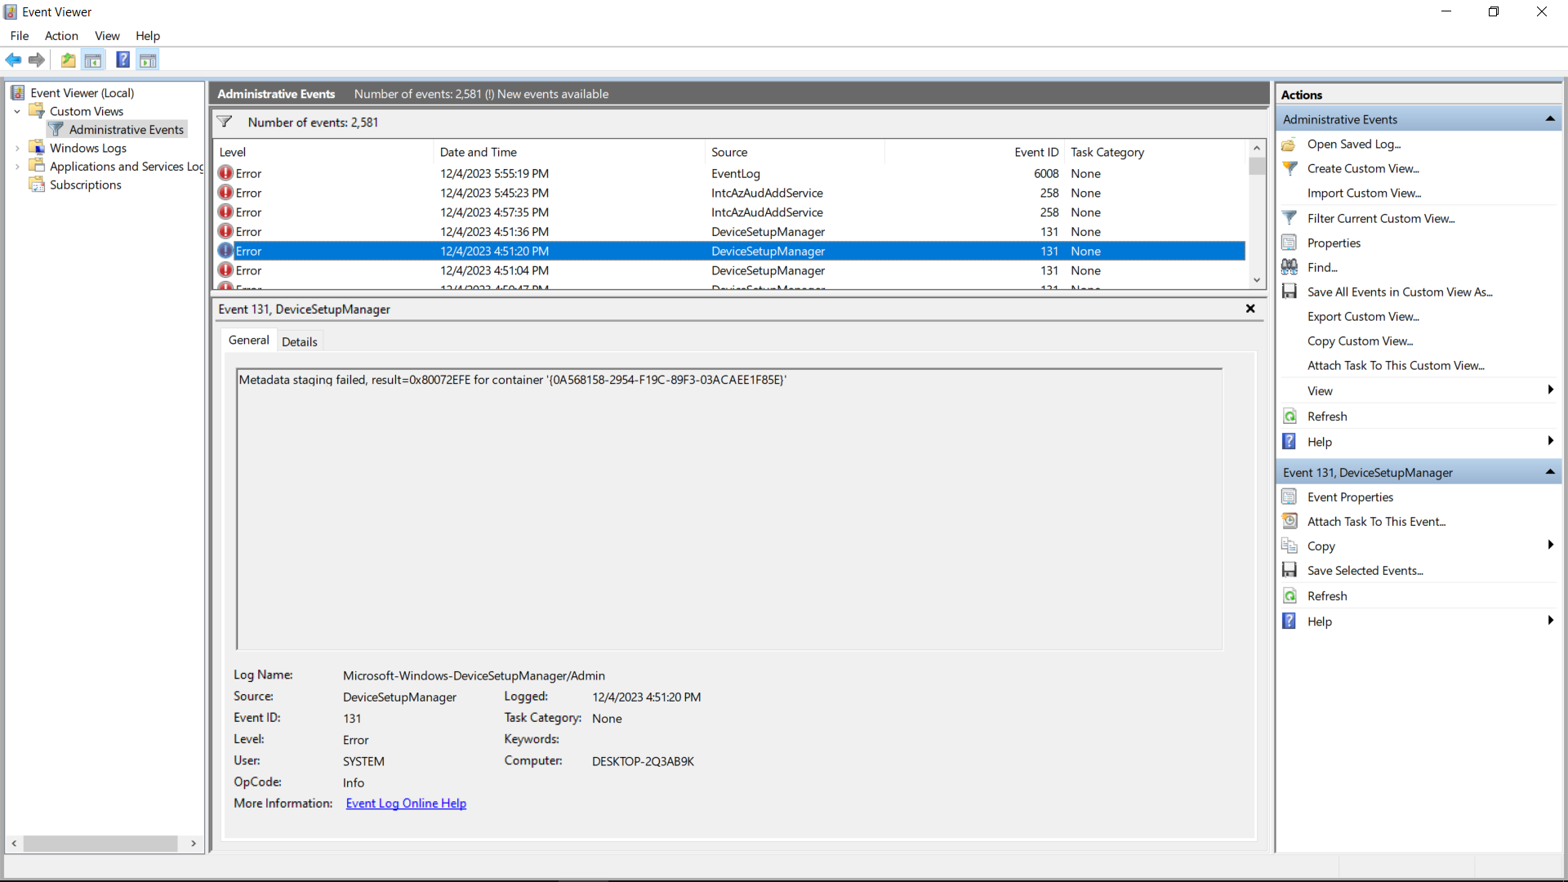Click the Create Custom View filter icon
Screen dimensions: 1568x882
pos(1290,168)
